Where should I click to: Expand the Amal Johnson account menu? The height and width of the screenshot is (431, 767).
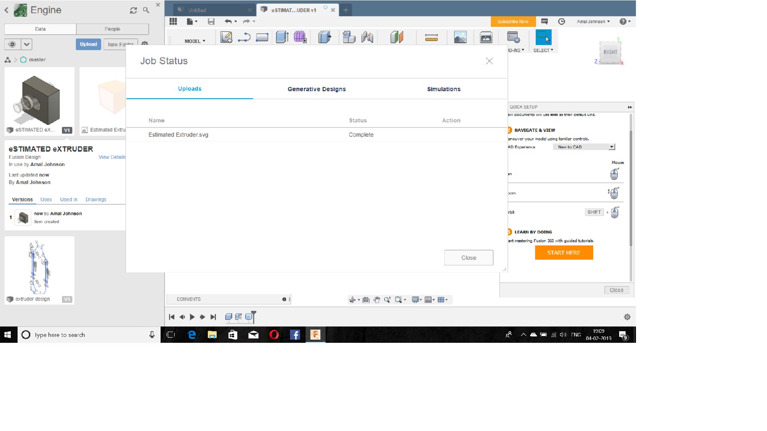tap(593, 22)
